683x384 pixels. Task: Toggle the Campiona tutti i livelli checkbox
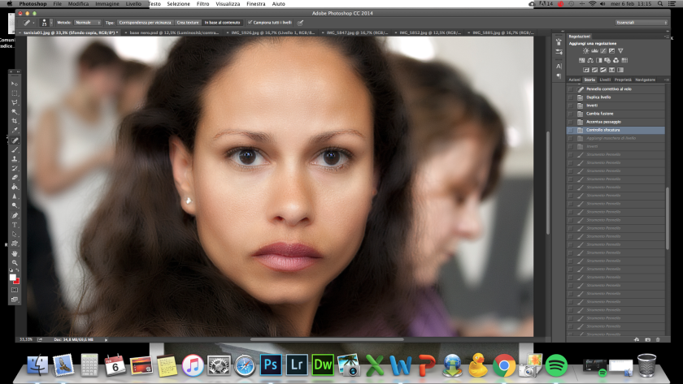pos(248,22)
